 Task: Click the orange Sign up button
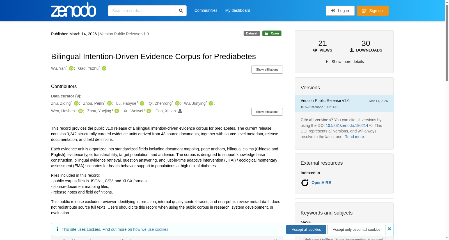(373, 11)
